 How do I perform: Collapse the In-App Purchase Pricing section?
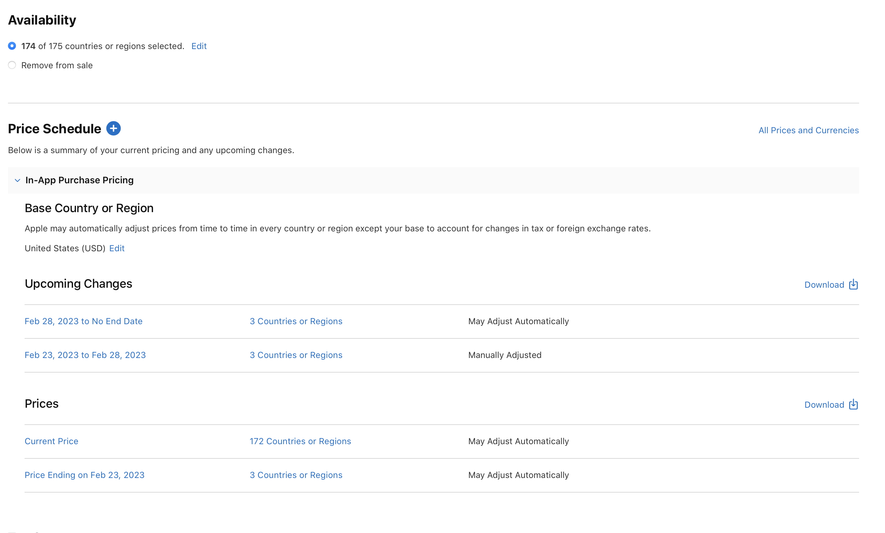click(17, 180)
